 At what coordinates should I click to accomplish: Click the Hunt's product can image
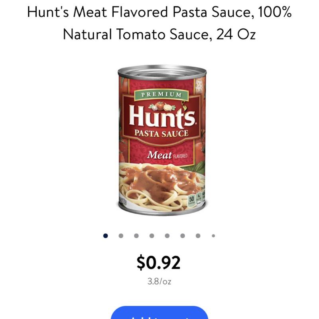pyautogui.click(x=161, y=140)
